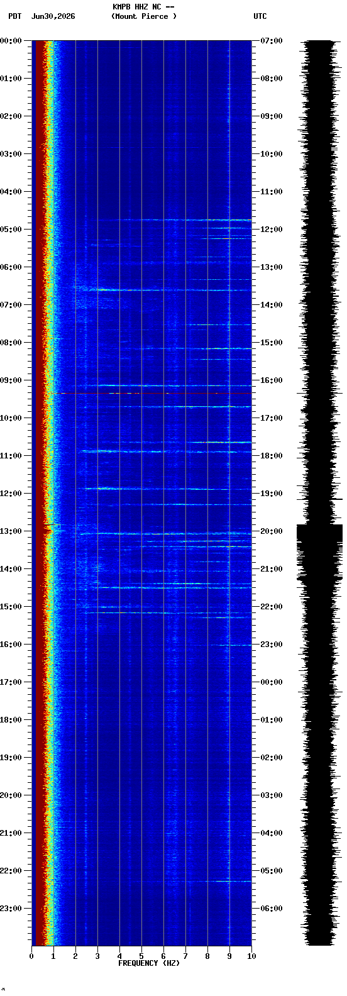Select the '14:00' label on the UTC axis
This screenshot has width=347, height=996.
point(271,305)
